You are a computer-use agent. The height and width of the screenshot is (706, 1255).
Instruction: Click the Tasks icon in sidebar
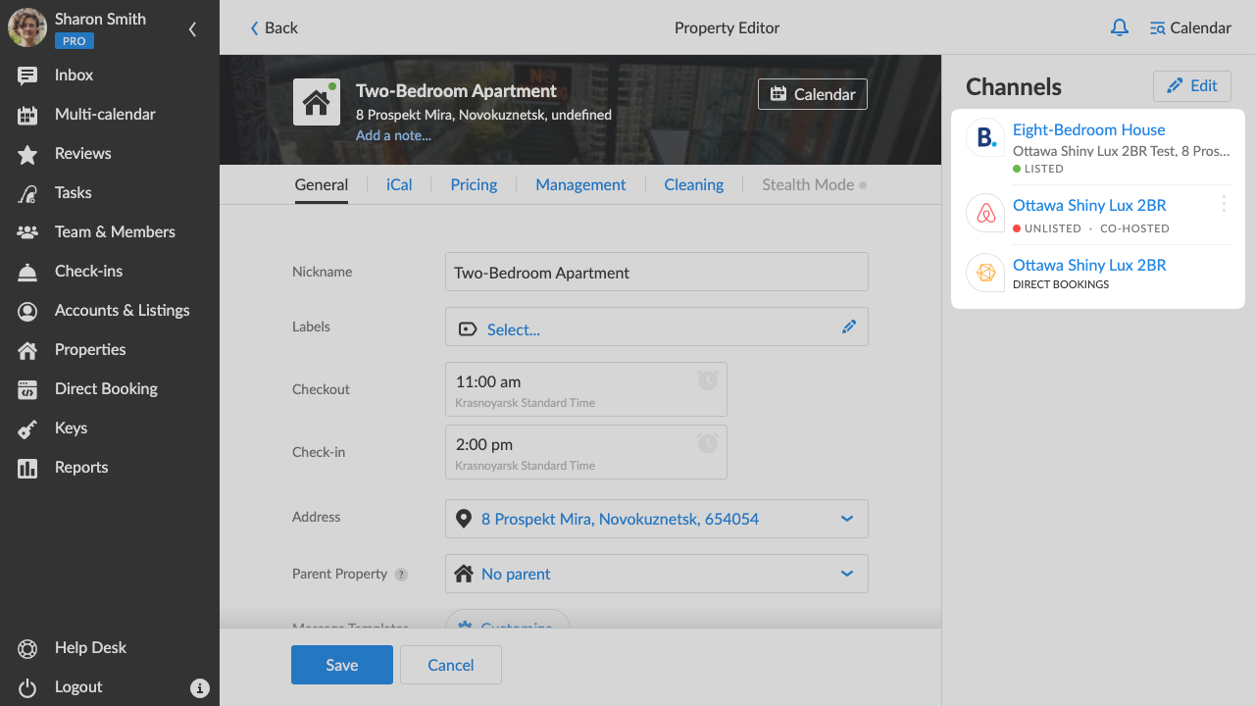click(27, 193)
